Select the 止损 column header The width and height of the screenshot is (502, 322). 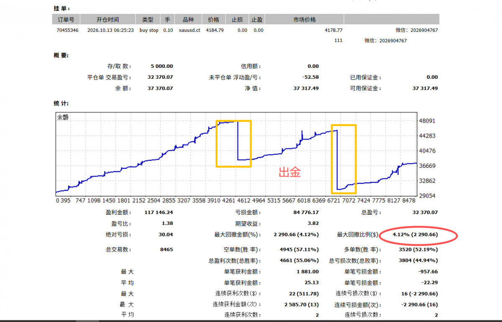pyautogui.click(x=237, y=20)
